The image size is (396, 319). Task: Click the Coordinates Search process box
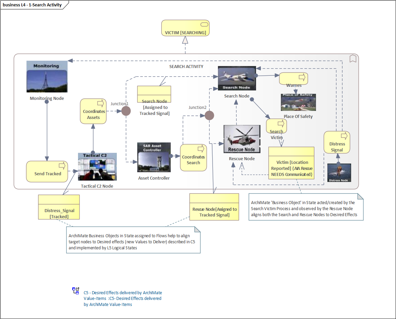point(193,157)
